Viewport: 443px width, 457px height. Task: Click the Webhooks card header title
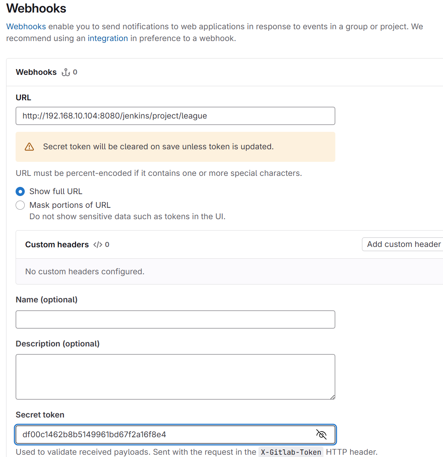click(36, 72)
